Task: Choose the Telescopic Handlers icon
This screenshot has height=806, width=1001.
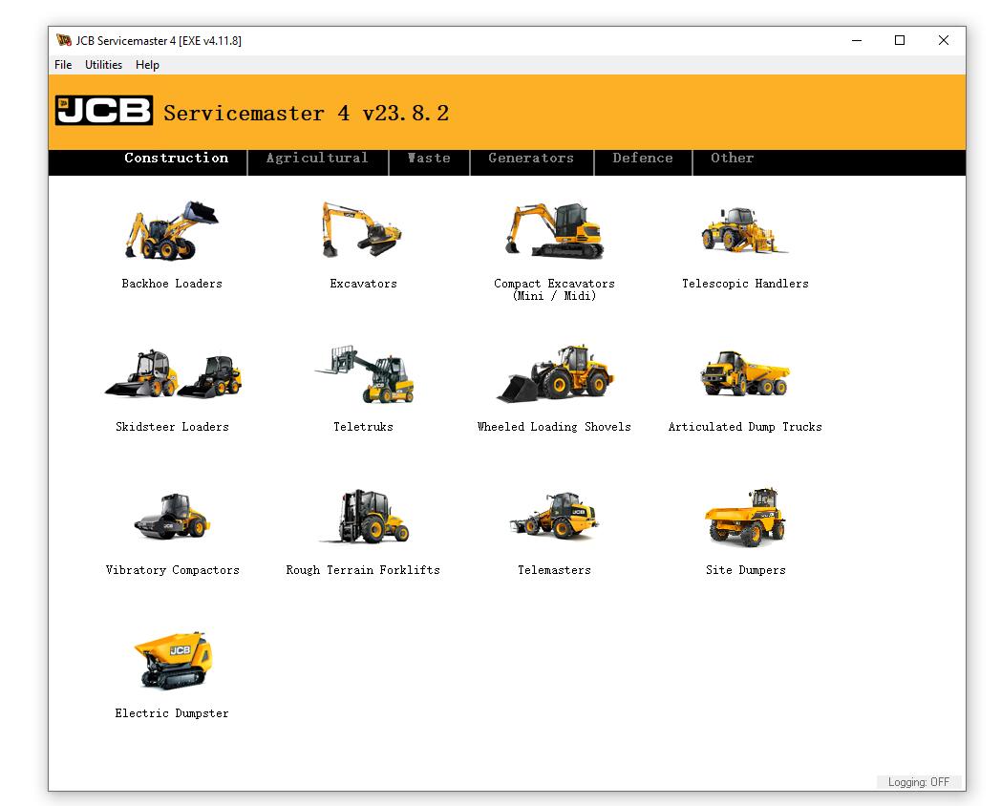Action: (744, 230)
